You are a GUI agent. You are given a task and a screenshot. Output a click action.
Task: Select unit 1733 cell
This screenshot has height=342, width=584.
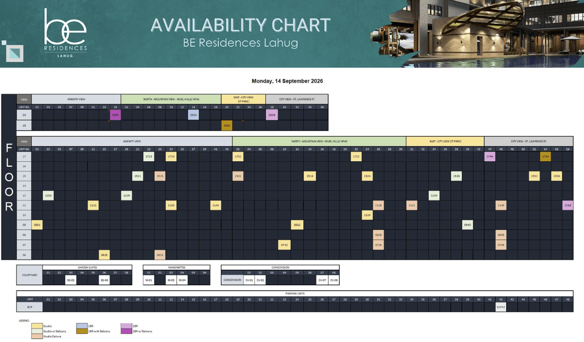pos(171,157)
